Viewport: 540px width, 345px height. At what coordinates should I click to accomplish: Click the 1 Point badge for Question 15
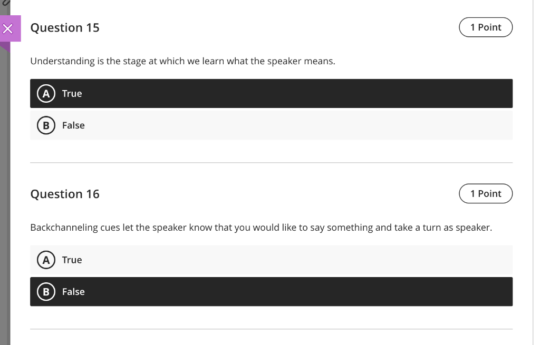click(x=485, y=27)
